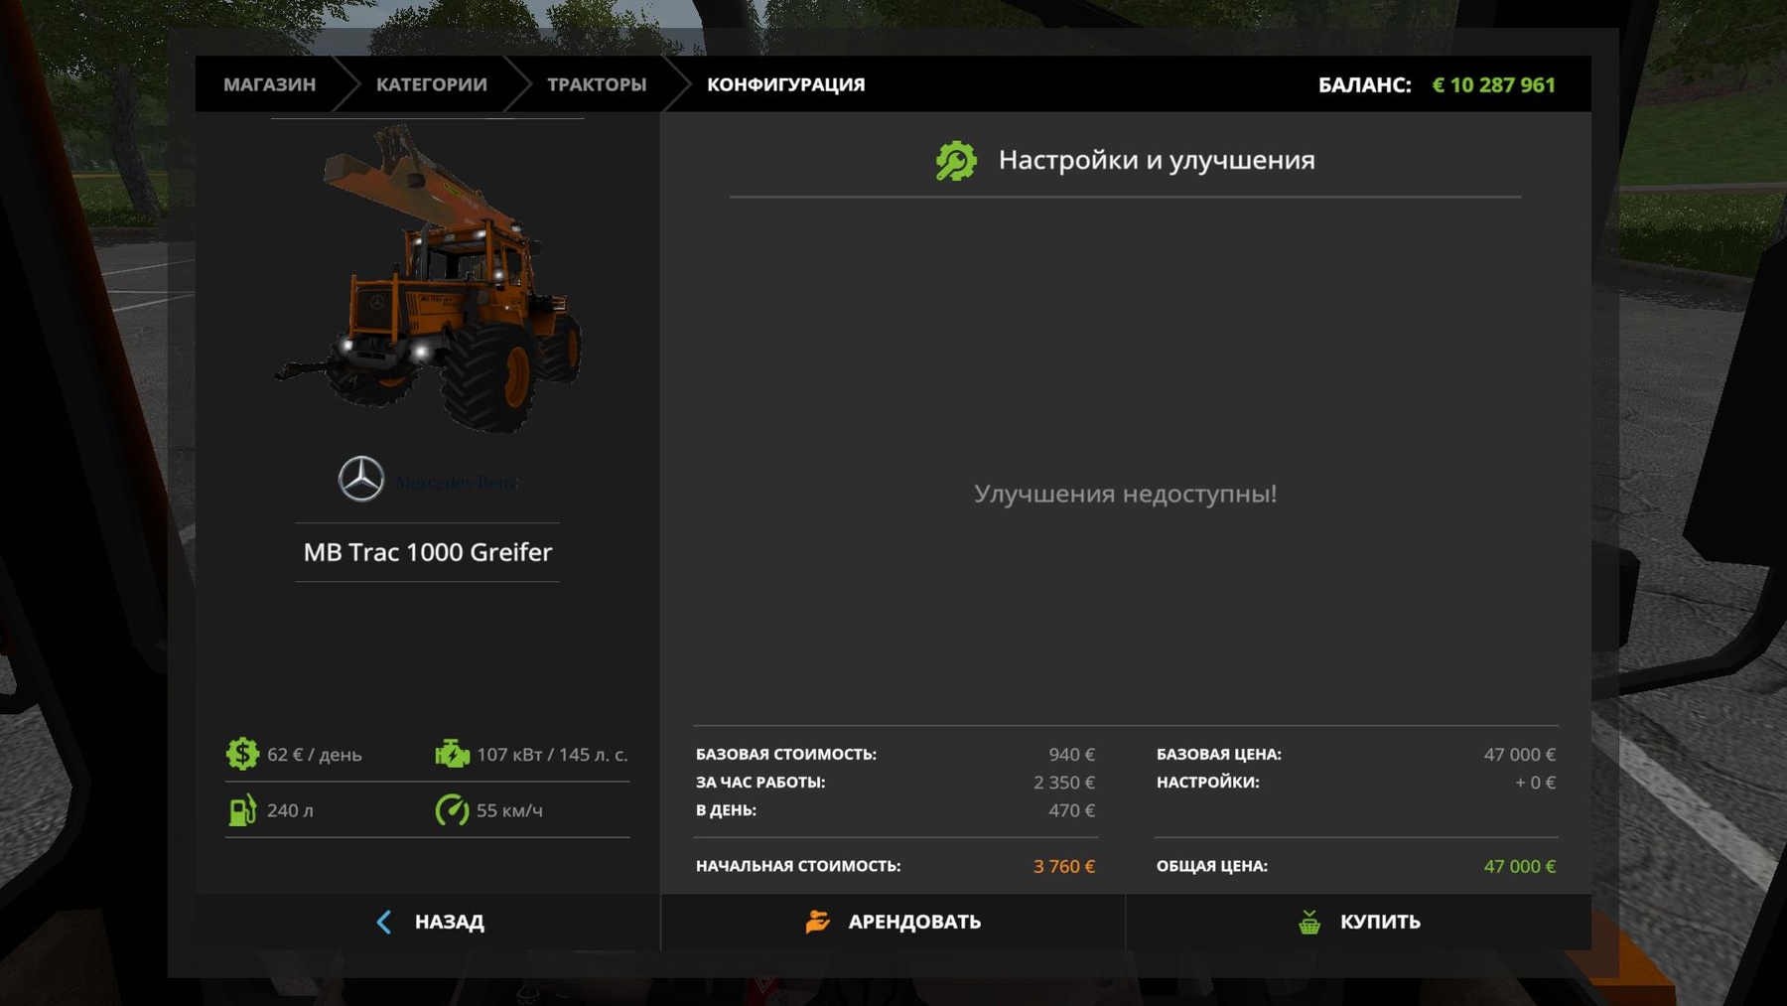Click the daily upkeep dollar icon

point(242,755)
